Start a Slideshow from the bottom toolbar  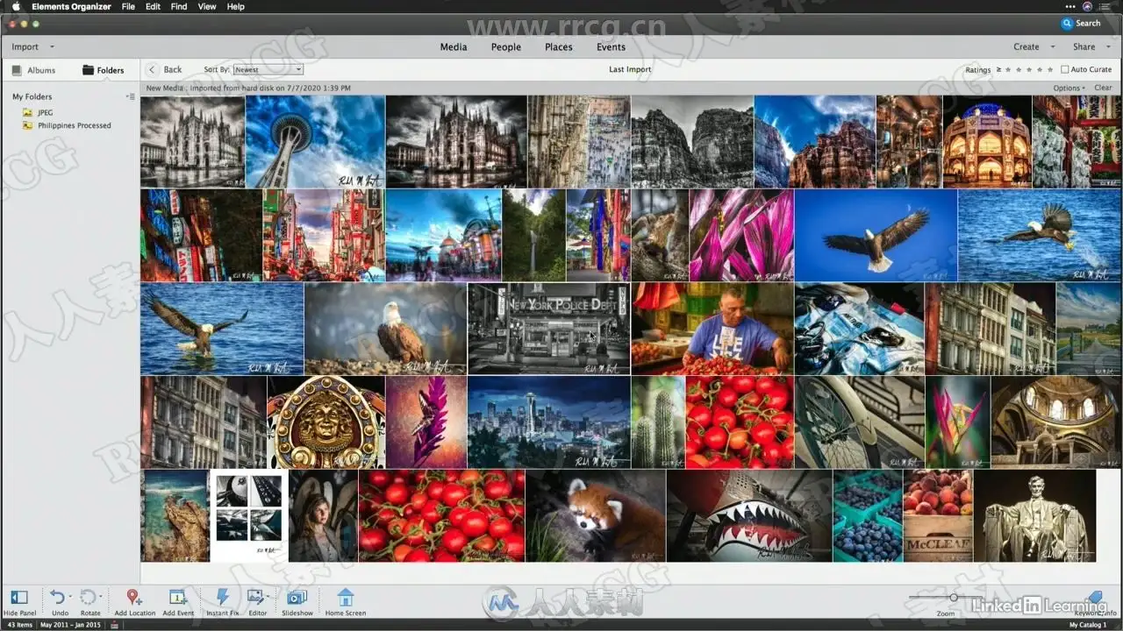point(297,597)
